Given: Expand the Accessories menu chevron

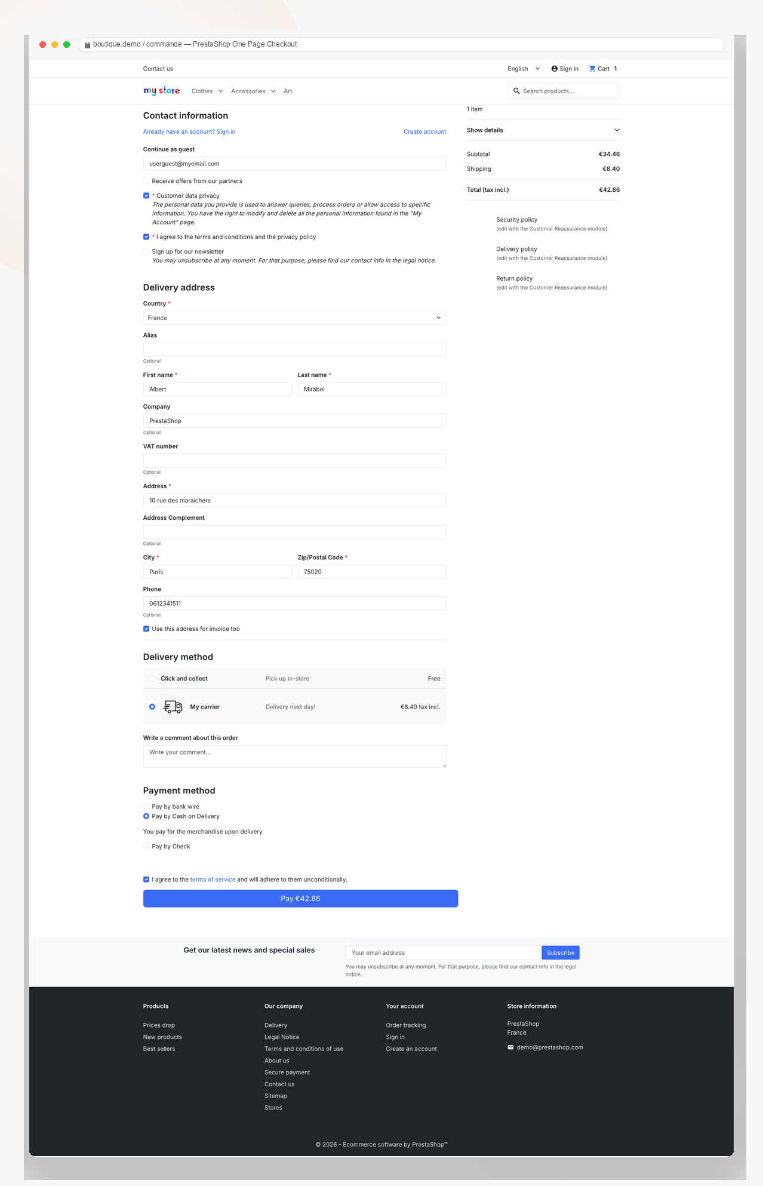Looking at the screenshot, I should (x=273, y=91).
